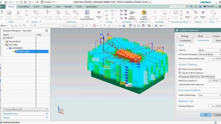Viewport: 221px width, 124px height.
Task: Expand the Dependencies section
Action: [25, 114]
